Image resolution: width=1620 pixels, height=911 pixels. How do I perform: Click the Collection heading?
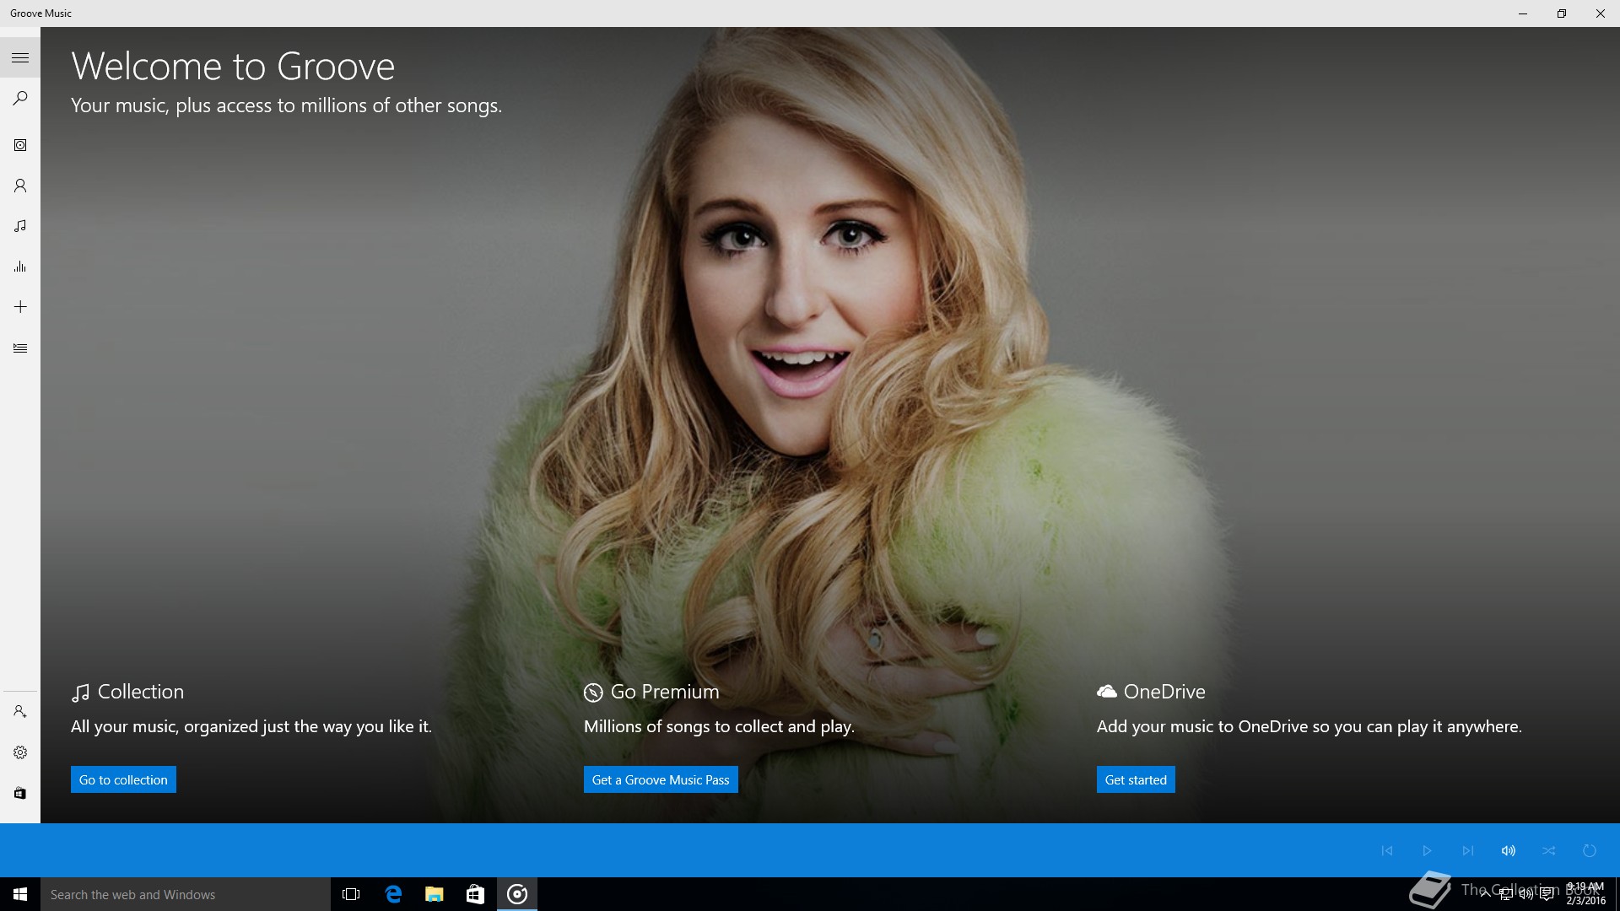pos(140,692)
